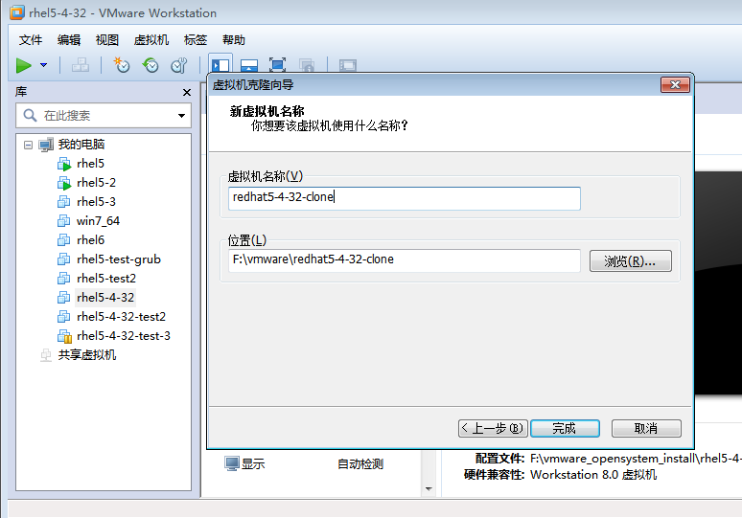Image resolution: width=742 pixels, height=518 pixels.
Task: Select 共享虚拟机 shared VMs node
Action: point(87,355)
